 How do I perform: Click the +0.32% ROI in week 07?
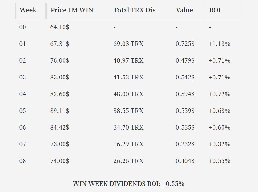pyautogui.click(x=220, y=144)
